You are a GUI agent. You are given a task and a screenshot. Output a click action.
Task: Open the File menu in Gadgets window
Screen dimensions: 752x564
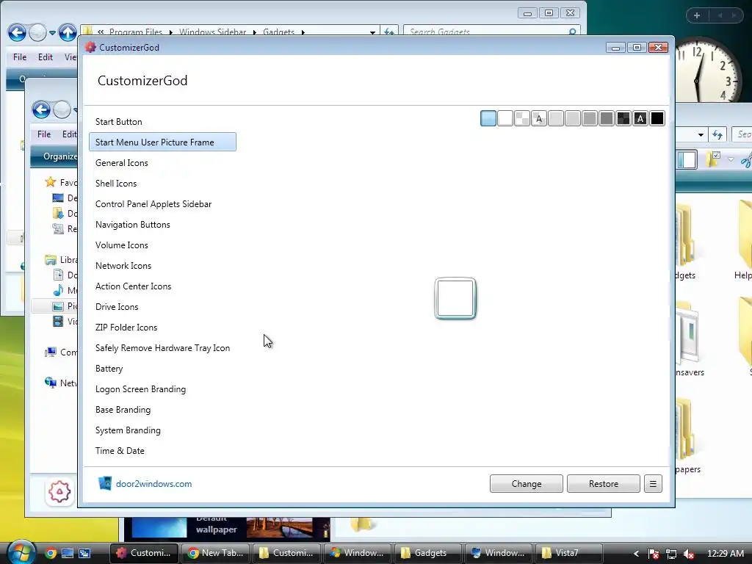click(x=20, y=57)
